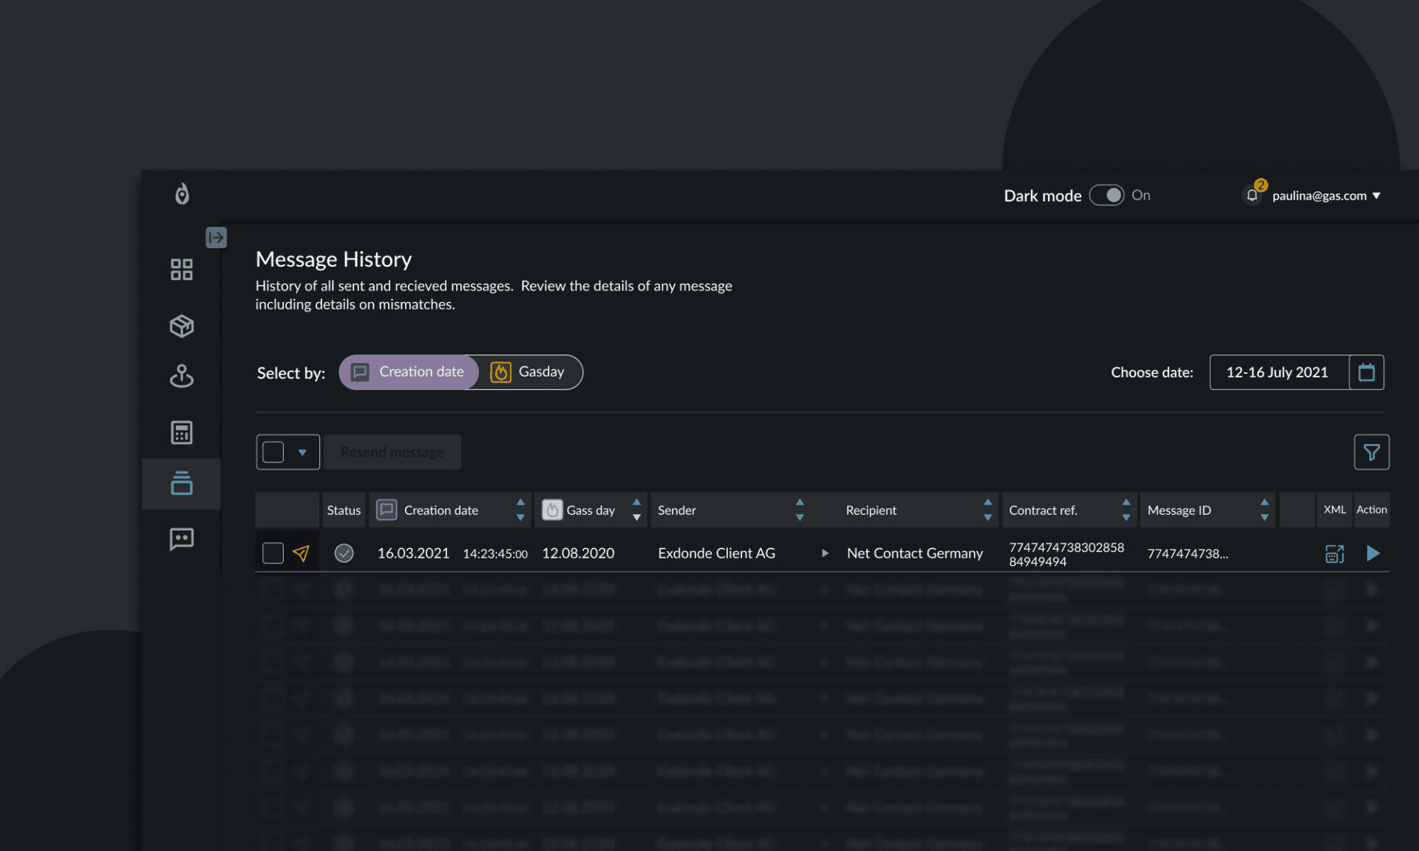This screenshot has width=1419, height=851.
Task: Click the date range field 12-16 July 2021
Action: tap(1279, 372)
